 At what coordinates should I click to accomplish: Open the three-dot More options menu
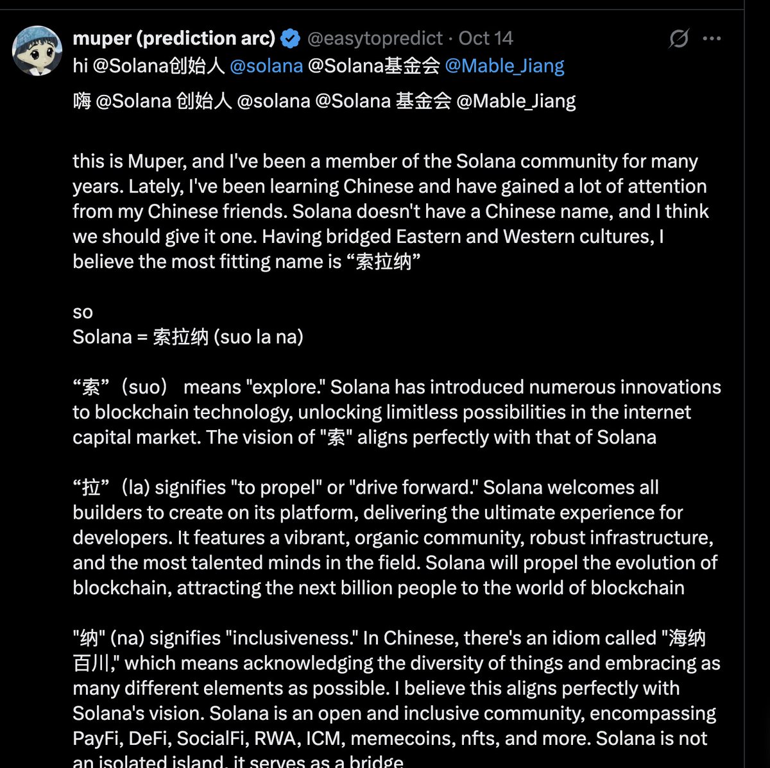pyautogui.click(x=712, y=38)
